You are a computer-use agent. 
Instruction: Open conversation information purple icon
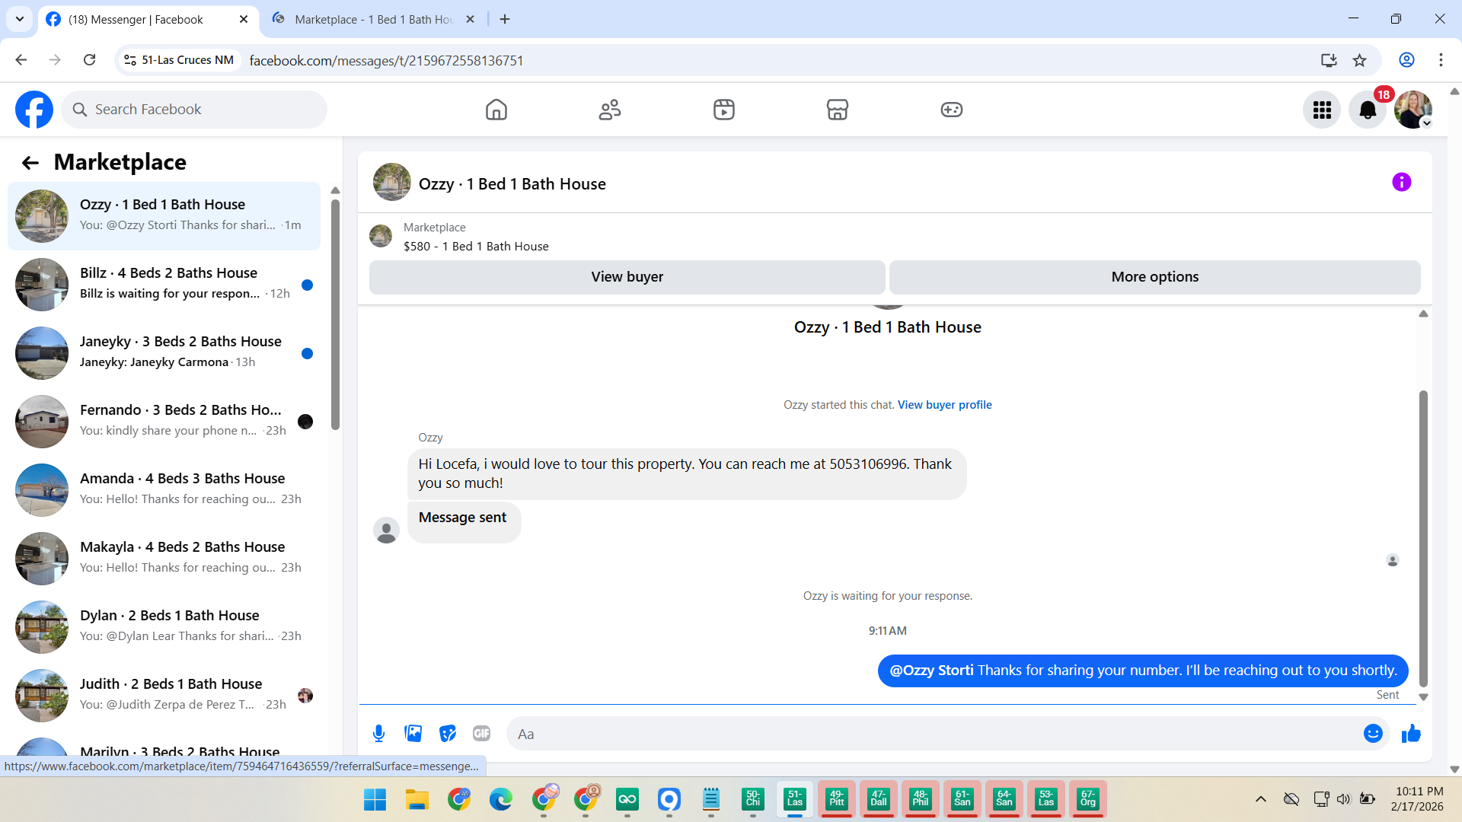[1401, 183]
